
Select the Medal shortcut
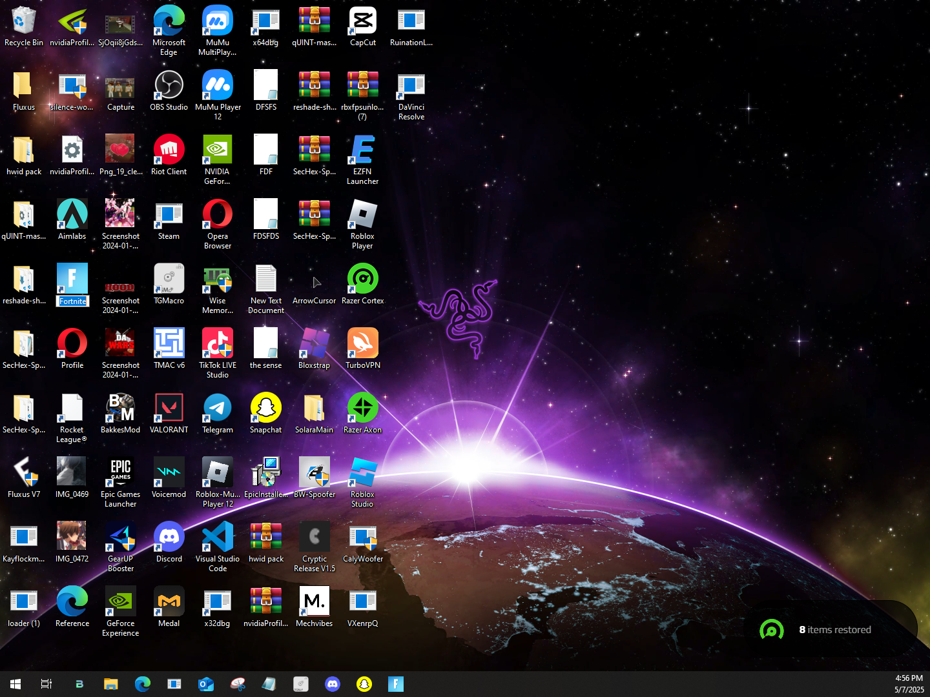(169, 608)
